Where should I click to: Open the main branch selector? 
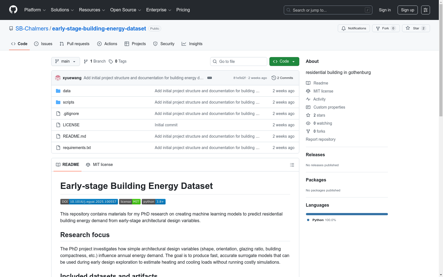click(66, 61)
